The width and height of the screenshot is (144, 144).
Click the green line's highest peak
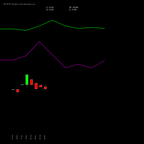click(x=52, y=20)
